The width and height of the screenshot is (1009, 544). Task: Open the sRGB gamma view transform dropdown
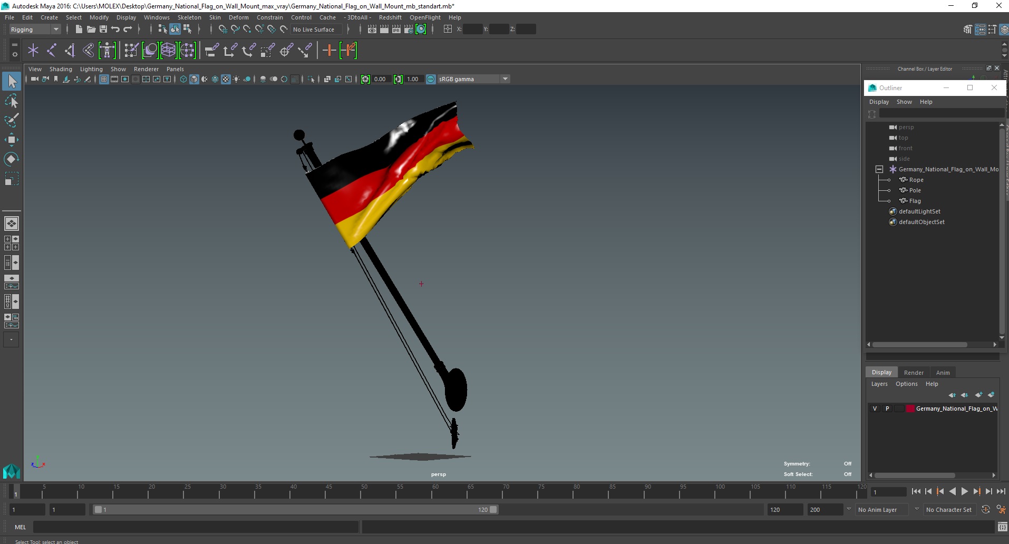(473, 79)
